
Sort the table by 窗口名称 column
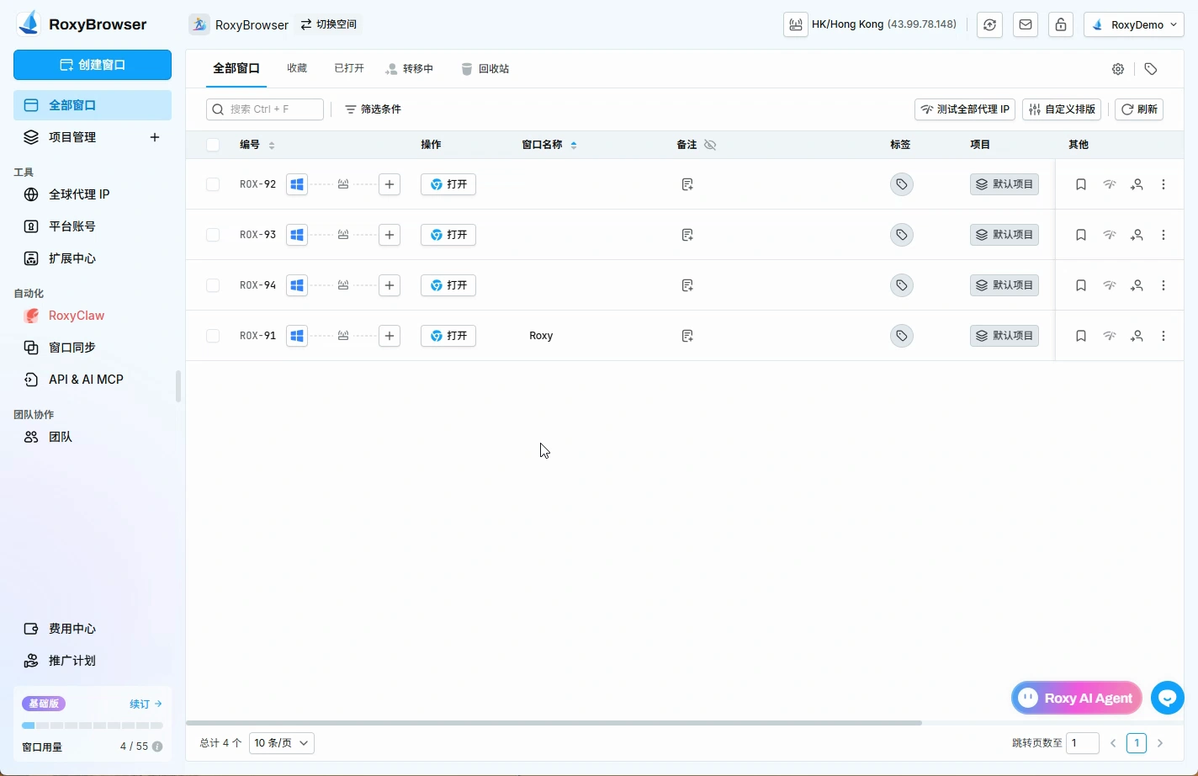point(574,146)
